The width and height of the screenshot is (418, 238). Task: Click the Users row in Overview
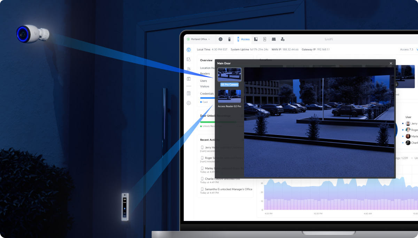pos(203,81)
